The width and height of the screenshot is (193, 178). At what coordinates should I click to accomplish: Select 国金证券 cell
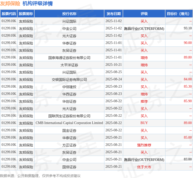[x=69, y=131]
